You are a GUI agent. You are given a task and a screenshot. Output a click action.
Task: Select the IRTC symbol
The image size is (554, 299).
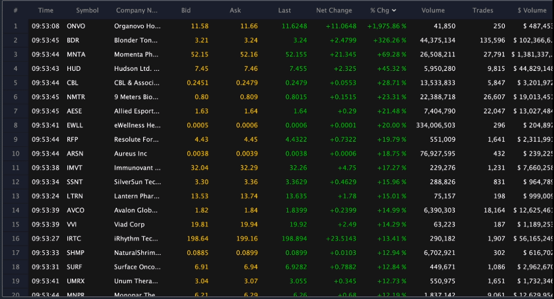tap(74, 238)
